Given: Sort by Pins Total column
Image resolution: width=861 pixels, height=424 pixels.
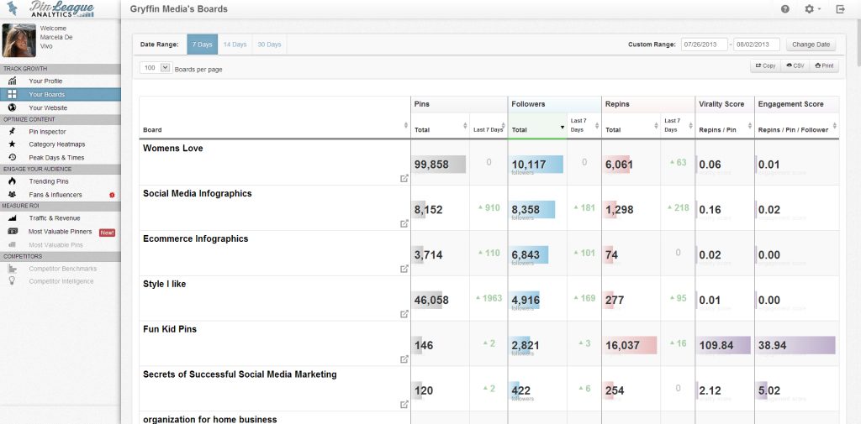Looking at the screenshot, I should (441, 126).
